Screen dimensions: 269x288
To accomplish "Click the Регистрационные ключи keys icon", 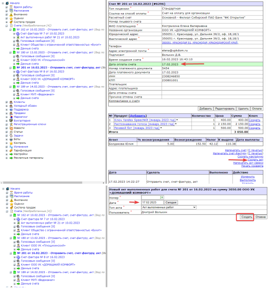I will 11,125.
